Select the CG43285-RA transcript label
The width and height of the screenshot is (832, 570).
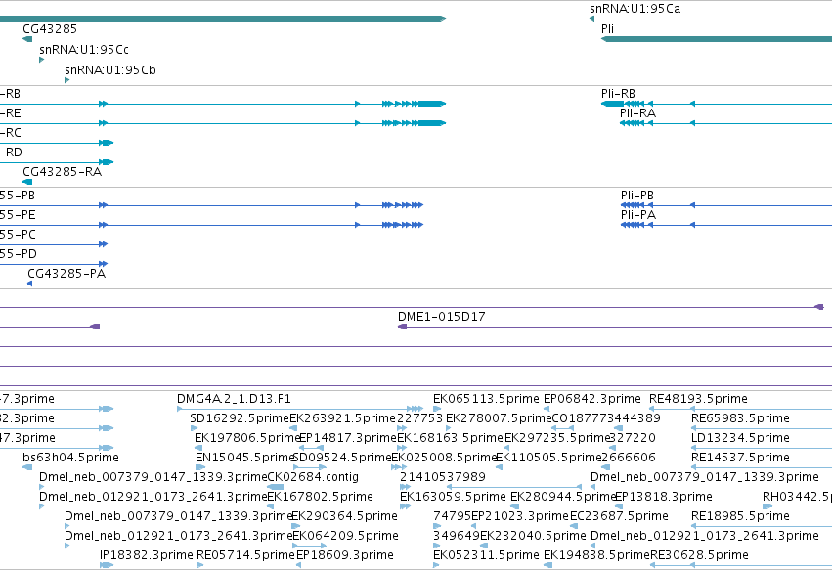point(62,171)
